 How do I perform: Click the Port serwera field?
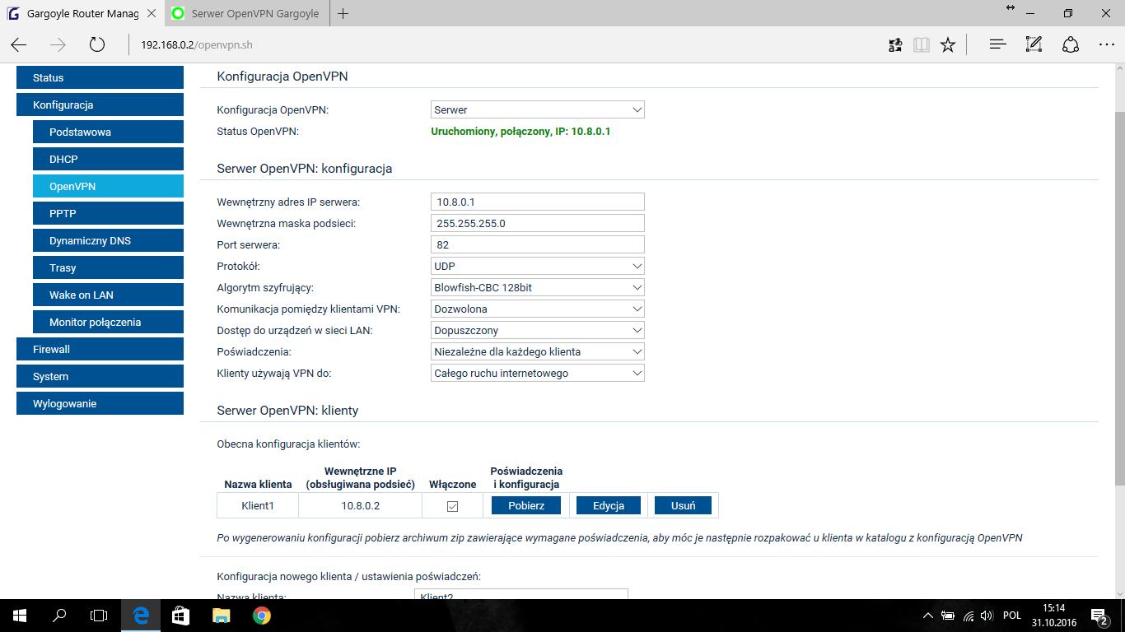[538, 244]
